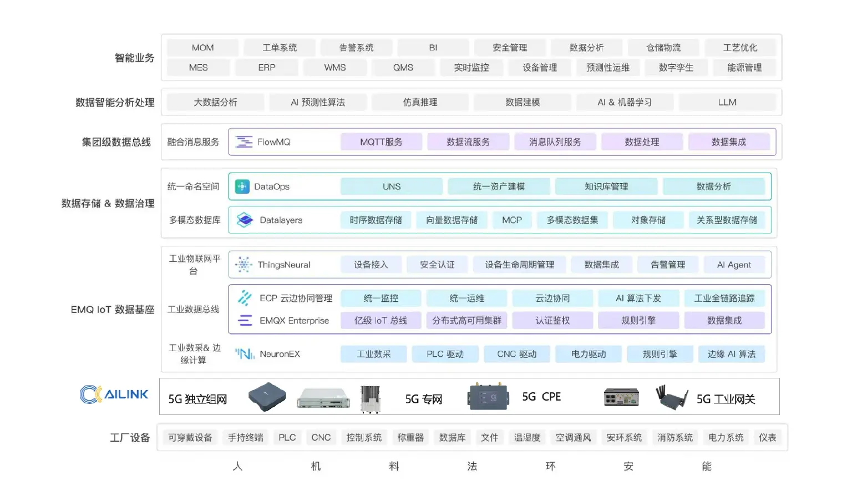
Task: Select the EMQX Enterprise icon
Action: click(x=245, y=321)
